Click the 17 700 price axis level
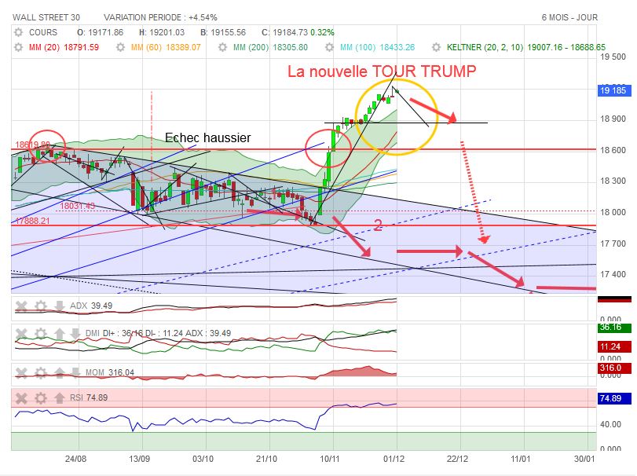The width and height of the screenshot is (637, 476). pyautogui.click(x=613, y=243)
